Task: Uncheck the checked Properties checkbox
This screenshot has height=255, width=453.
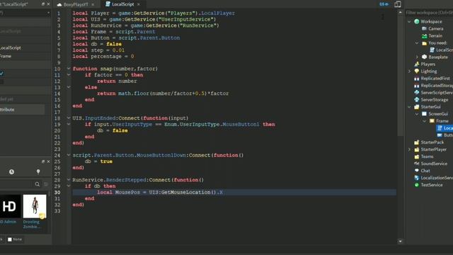Action: tap(1, 74)
